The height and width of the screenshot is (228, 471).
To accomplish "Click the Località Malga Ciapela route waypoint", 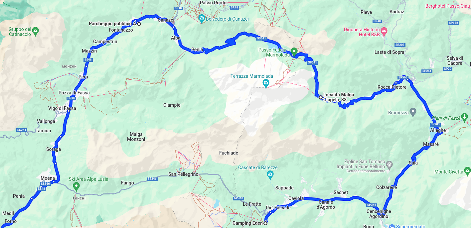I will point(320,97).
